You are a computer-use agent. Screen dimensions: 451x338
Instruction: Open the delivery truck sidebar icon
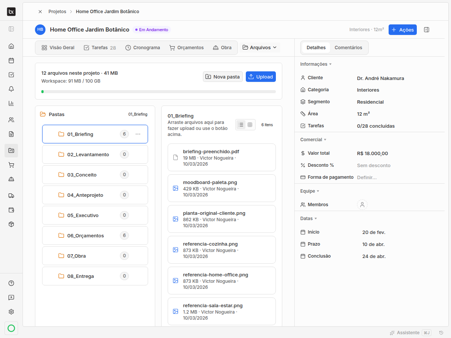click(x=11, y=196)
